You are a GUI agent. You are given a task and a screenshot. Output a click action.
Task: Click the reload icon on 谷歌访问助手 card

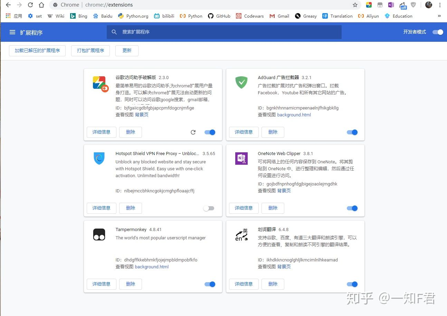click(x=193, y=132)
